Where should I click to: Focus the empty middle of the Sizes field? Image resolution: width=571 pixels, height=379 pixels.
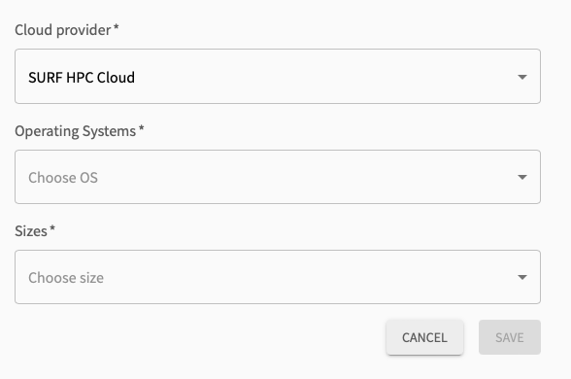point(310,277)
